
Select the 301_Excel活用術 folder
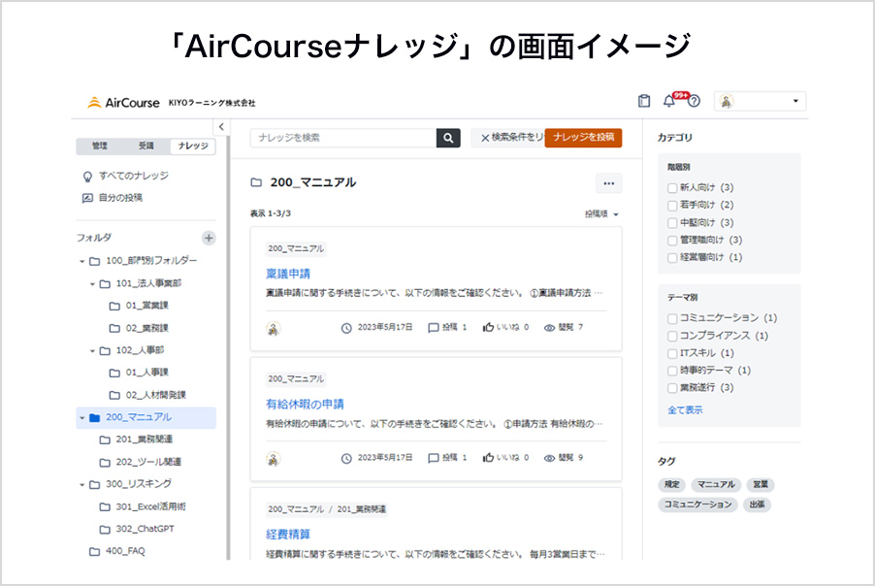pos(143,506)
